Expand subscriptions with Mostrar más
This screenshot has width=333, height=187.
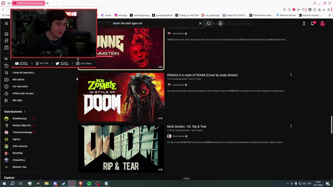[x=20, y=167]
